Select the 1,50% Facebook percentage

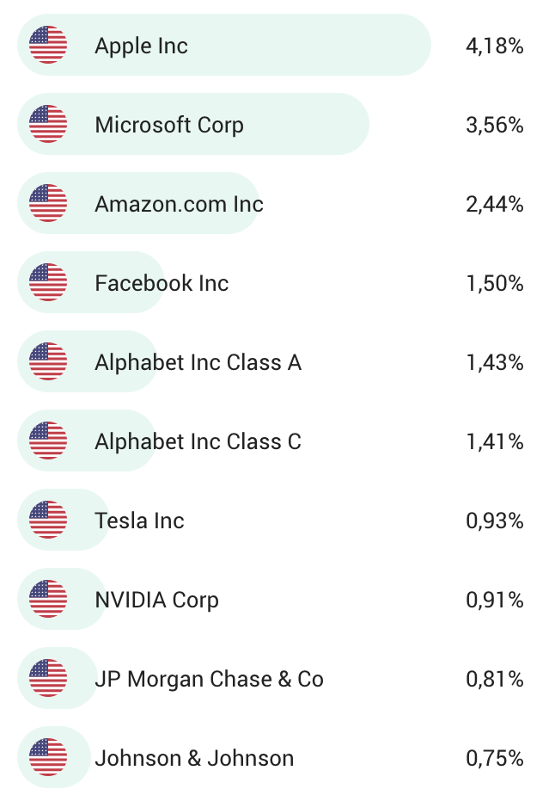pyautogui.click(x=495, y=283)
